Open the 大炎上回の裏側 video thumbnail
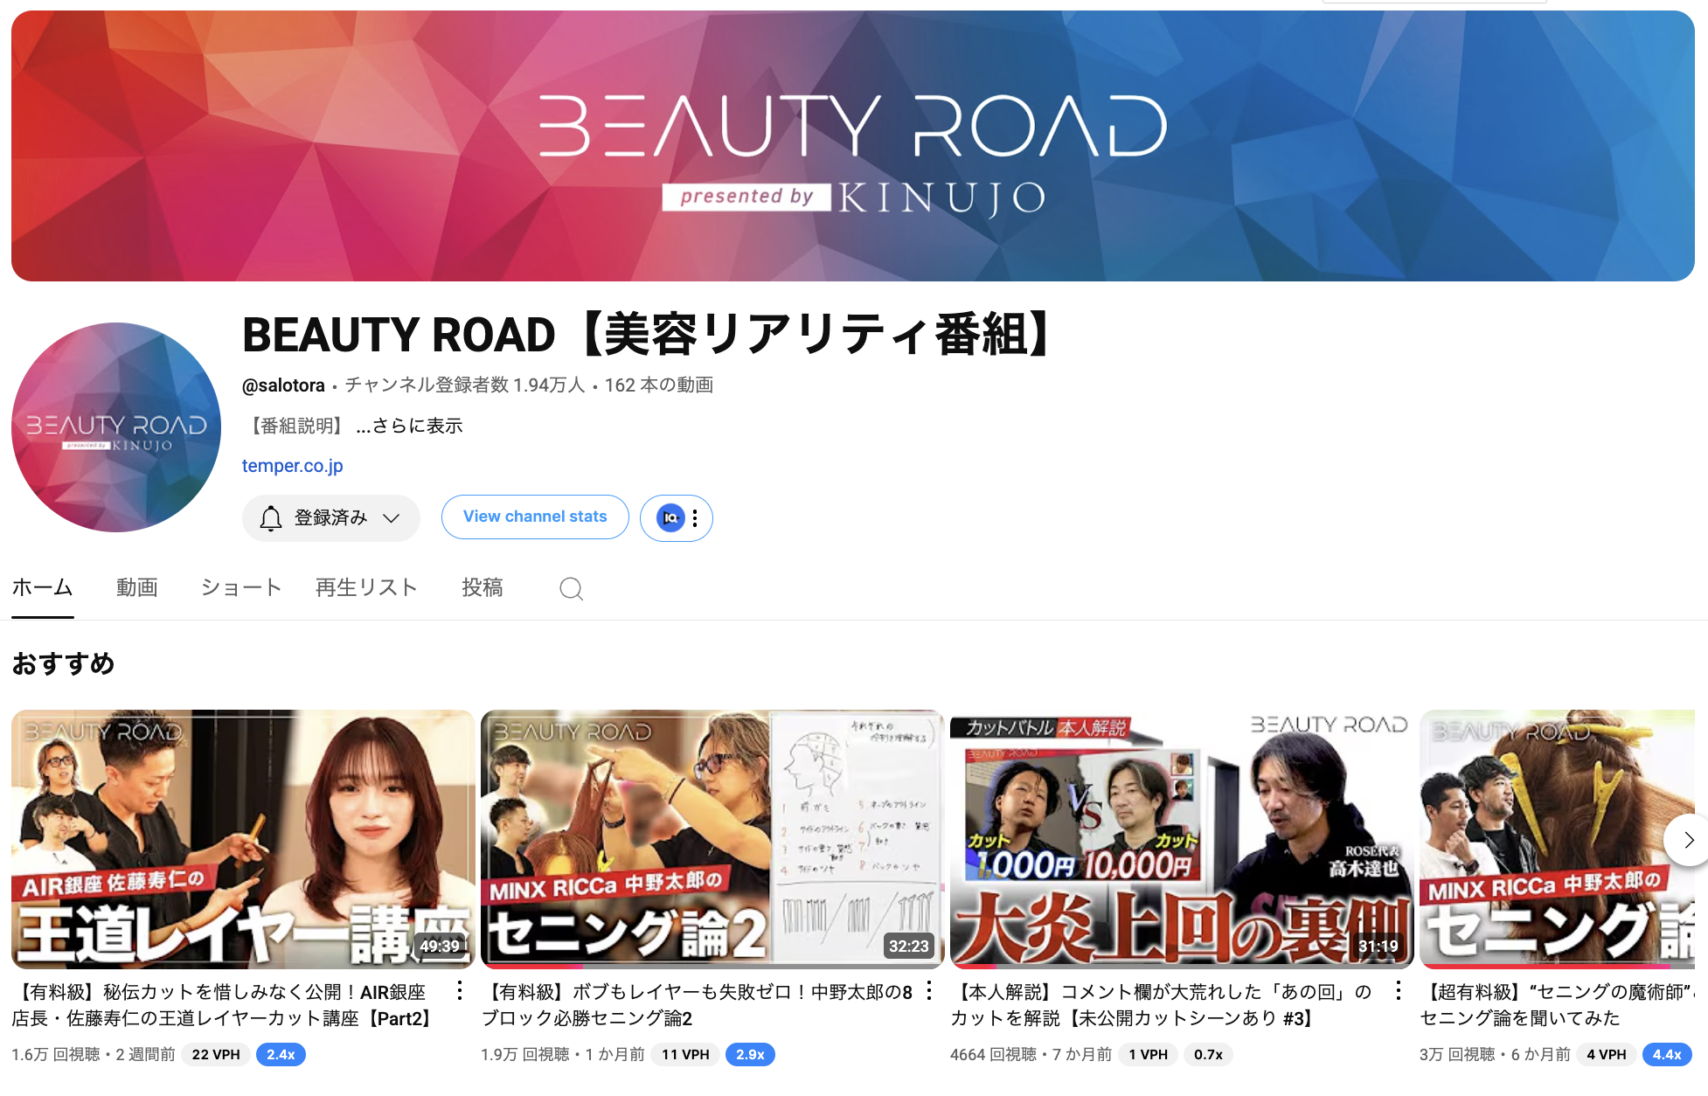Viewport: 1708px width, 1096px height. 1182,839
